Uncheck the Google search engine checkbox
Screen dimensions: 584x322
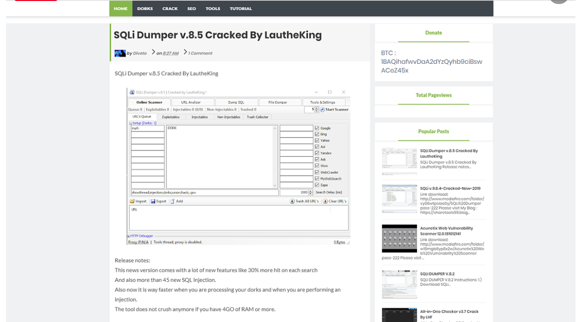click(317, 128)
